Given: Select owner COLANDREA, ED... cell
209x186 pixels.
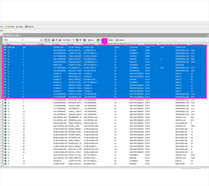Looking at the screenshot, I should click(76, 97).
